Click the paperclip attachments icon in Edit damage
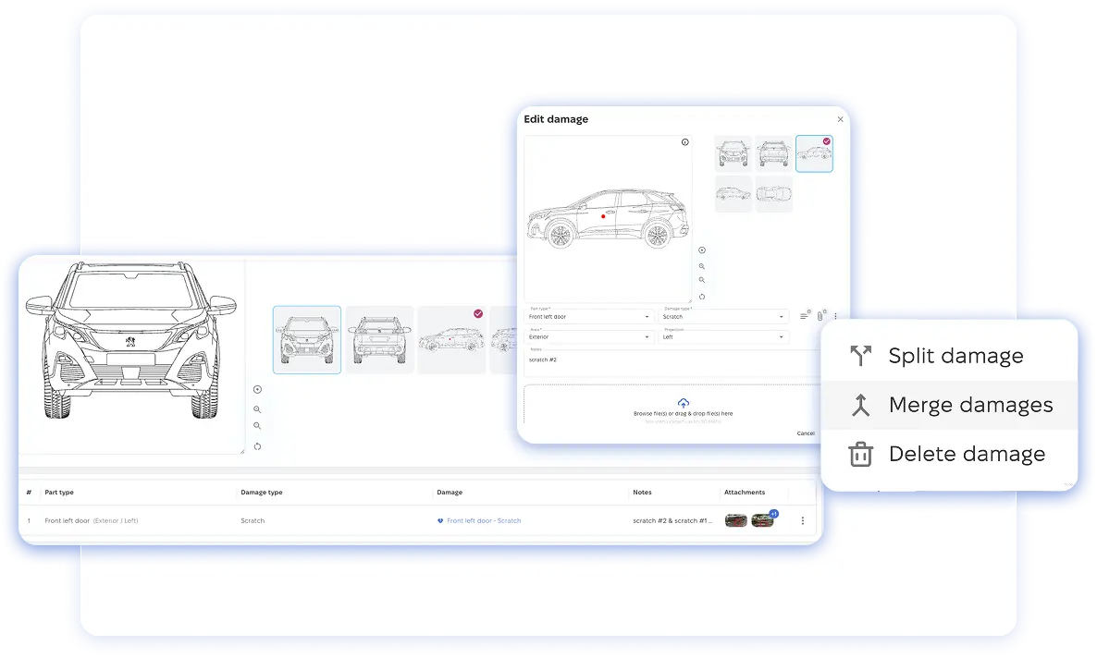This screenshot has height=658, width=1097. [x=820, y=316]
